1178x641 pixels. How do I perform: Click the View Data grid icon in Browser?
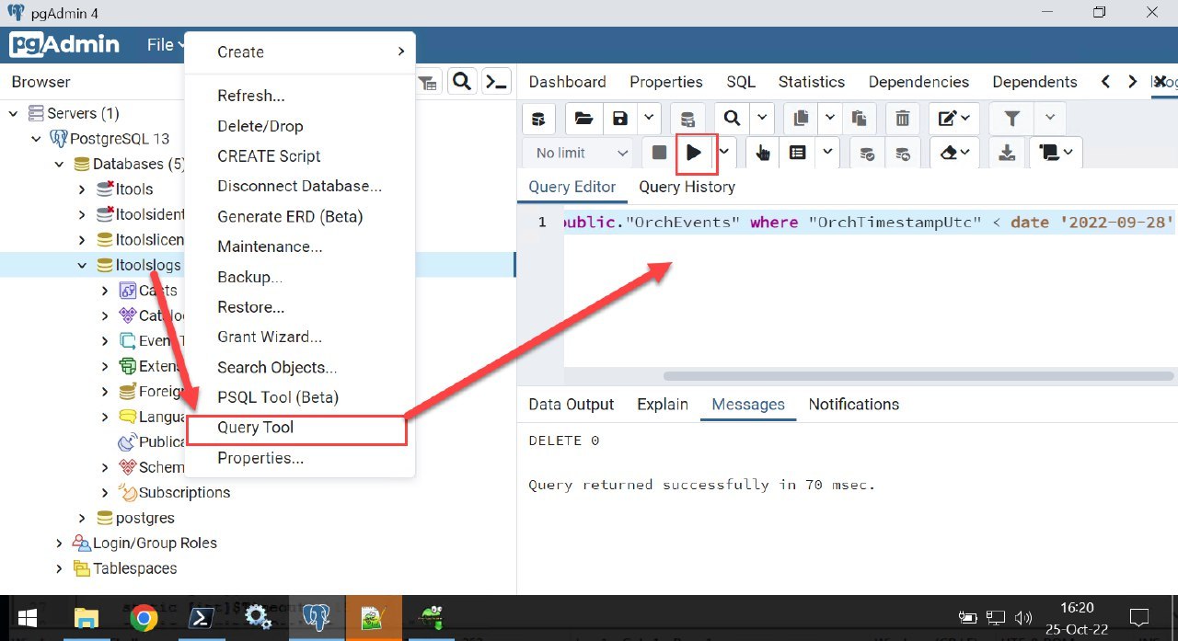428,82
